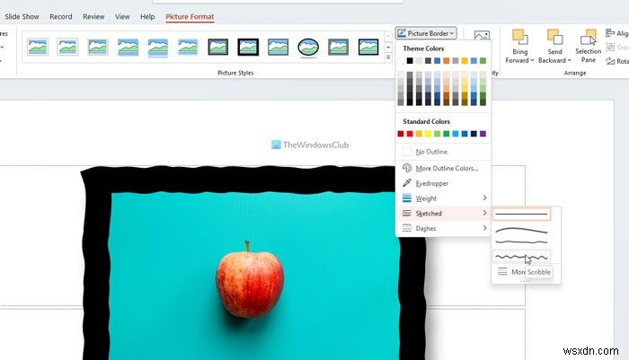
Task: Pick green theme color swatch
Action: (483, 61)
